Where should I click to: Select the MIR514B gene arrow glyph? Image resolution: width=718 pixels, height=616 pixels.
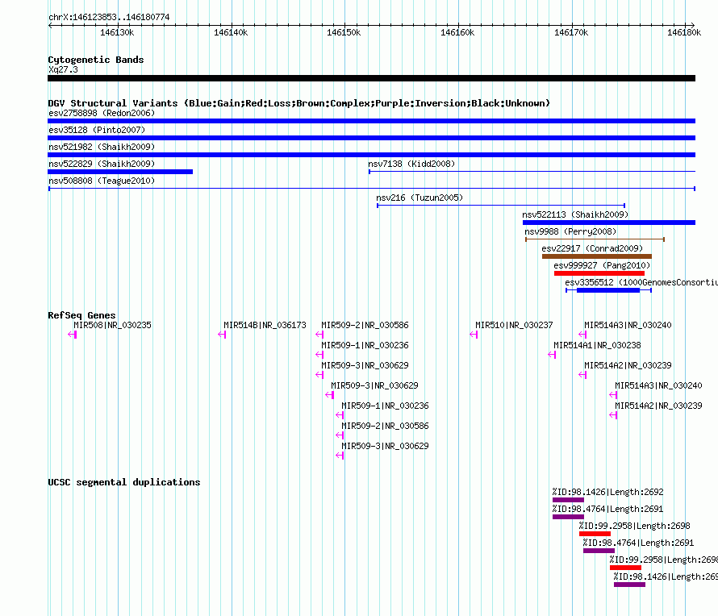click(222, 335)
